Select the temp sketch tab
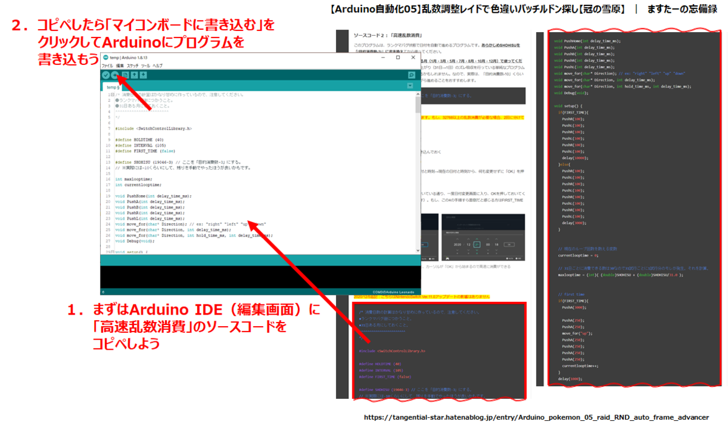The height and width of the screenshot is (425, 728). 112,87
